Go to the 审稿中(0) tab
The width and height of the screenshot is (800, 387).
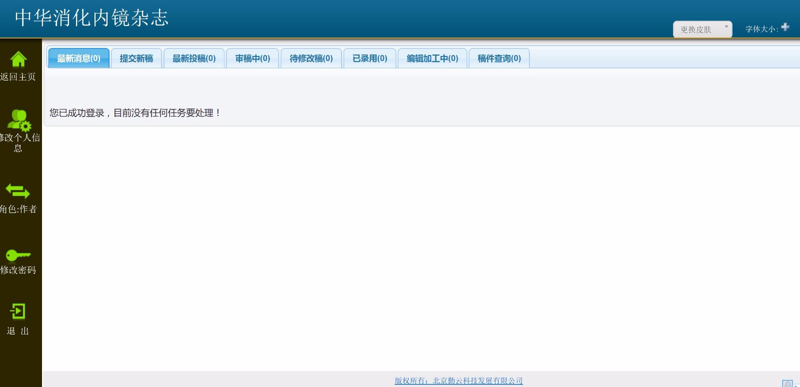pyautogui.click(x=252, y=58)
